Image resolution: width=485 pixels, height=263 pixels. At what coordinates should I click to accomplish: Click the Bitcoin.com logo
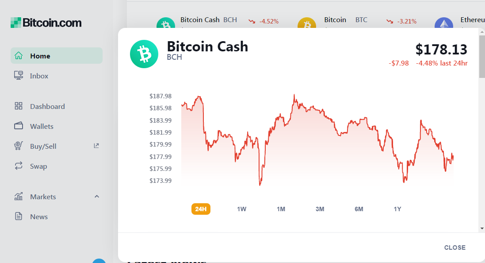(46, 23)
